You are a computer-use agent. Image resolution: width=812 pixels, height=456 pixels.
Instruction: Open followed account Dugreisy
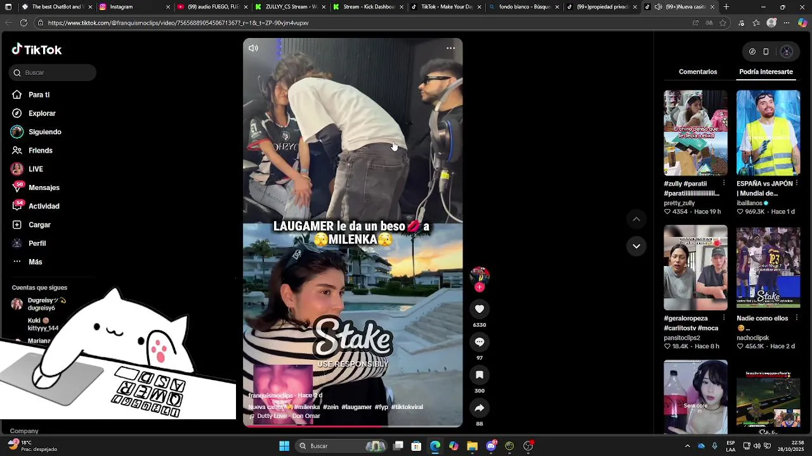click(x=40, y=304)
